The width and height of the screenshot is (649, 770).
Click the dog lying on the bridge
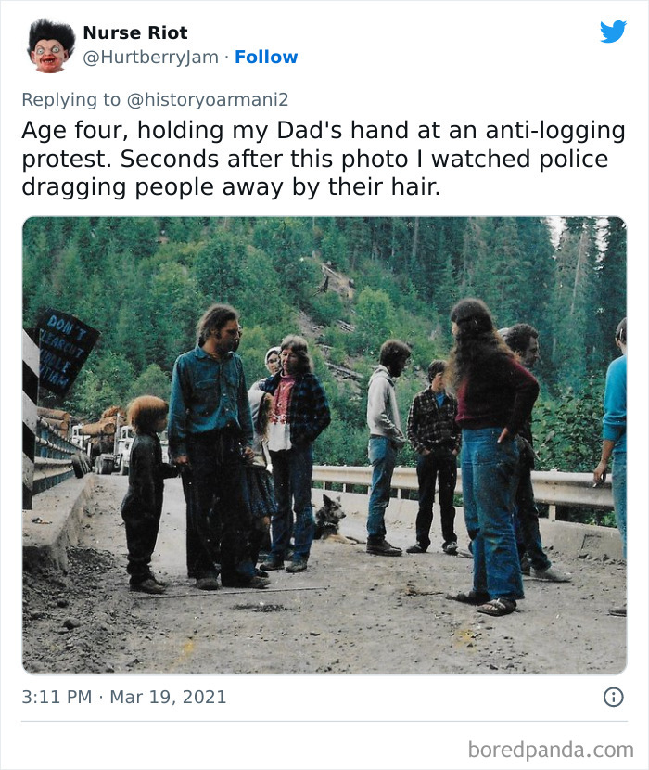point(332,520)
